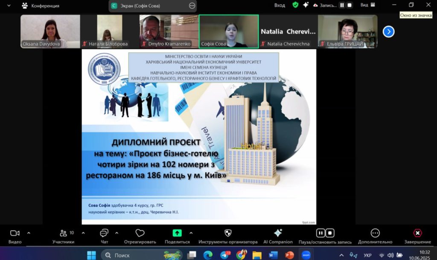Screen dimensions: 437x260
Task: Click the green Share screen (Поделиться) icon
Action: [177, 233]
